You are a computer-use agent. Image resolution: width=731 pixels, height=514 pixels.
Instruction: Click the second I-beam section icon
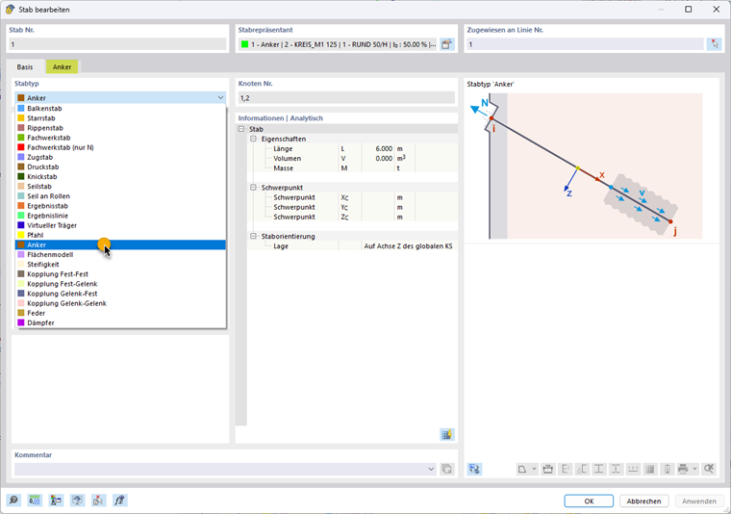tap(616, 469)
